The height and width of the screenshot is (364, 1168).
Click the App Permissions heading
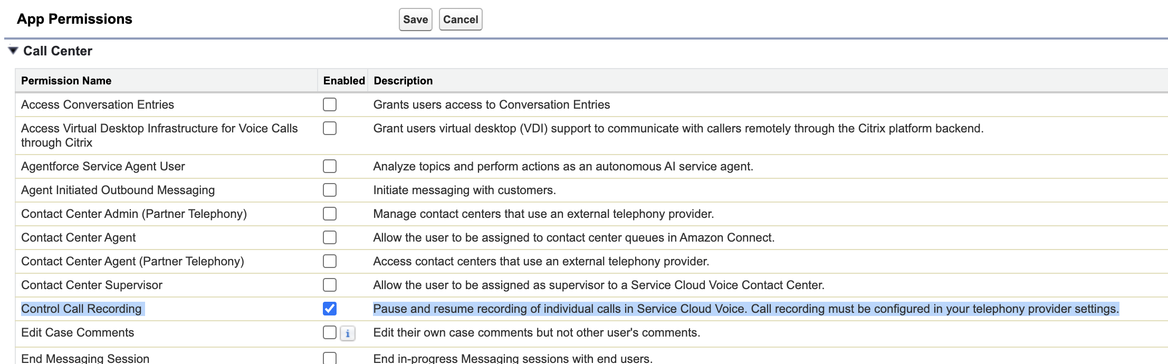(74, 19)
